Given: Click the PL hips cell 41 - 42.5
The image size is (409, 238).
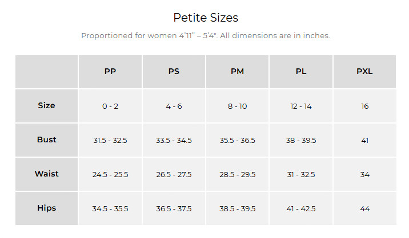Looking at the screenshot, I should coord(301,208).
